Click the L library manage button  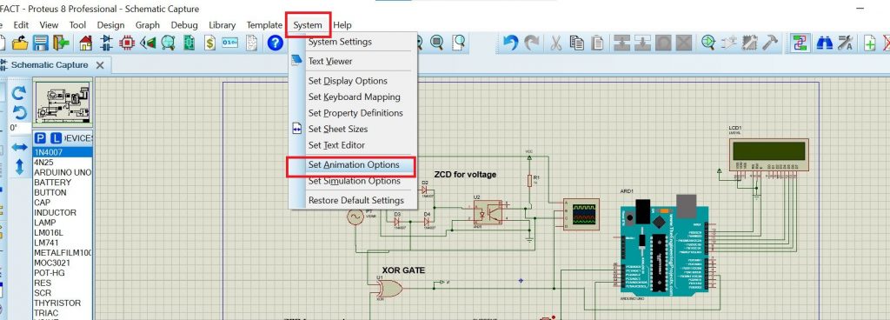point(55,138)
